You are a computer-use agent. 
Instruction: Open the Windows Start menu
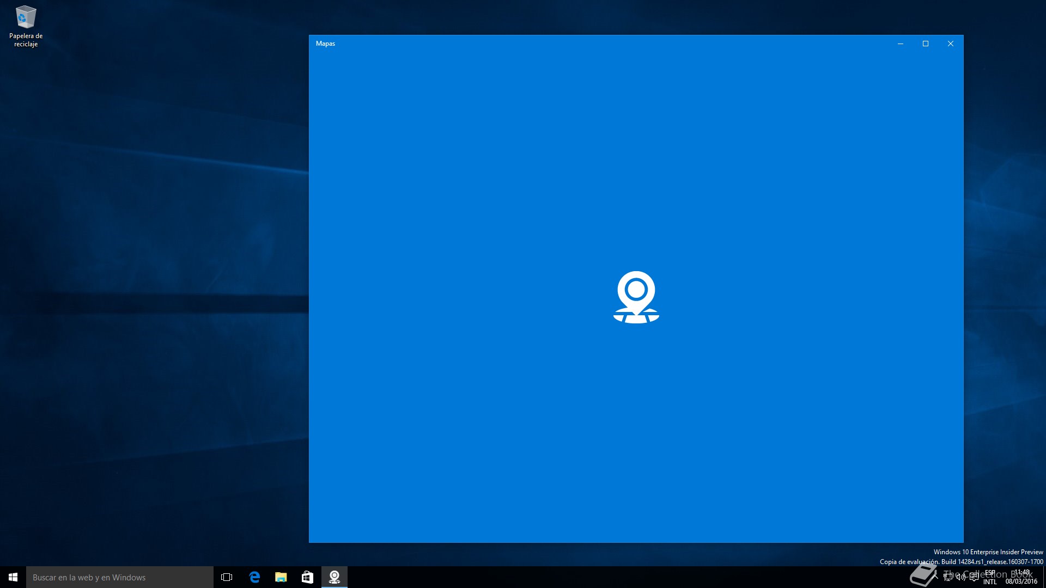click(x=13, y=577)
